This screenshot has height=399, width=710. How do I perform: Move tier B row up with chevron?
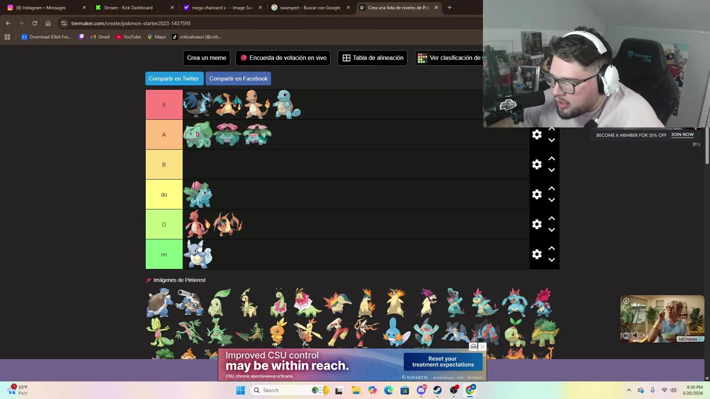click(x=551, y=158)
